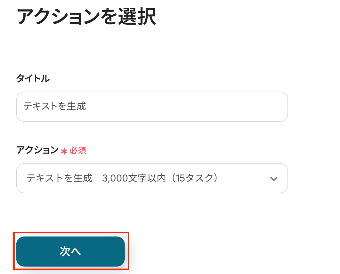The height and width of the screenshot is (274, 340).
Task: Click the タイトル field label
Action: (x=33, y=78)
